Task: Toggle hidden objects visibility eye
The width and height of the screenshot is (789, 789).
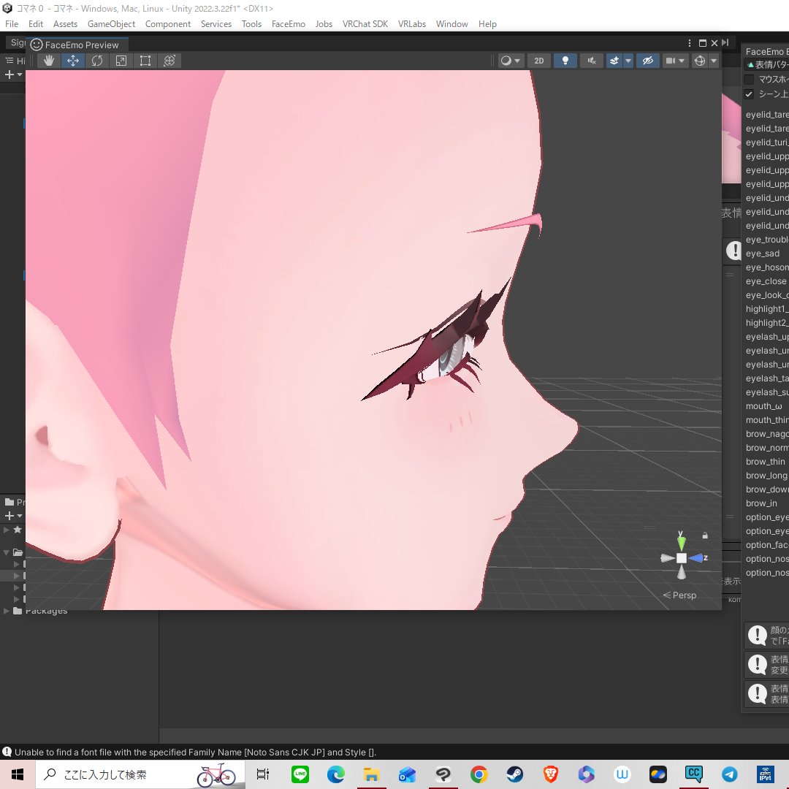Action: [x=647, y=61]
